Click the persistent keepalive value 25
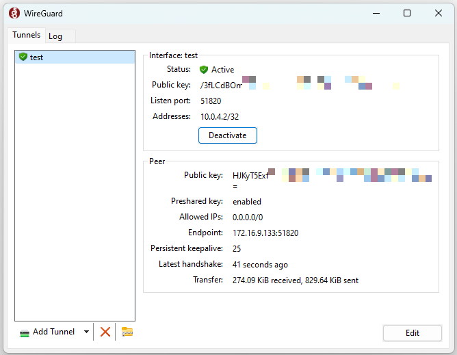 (x=237, y=249)
